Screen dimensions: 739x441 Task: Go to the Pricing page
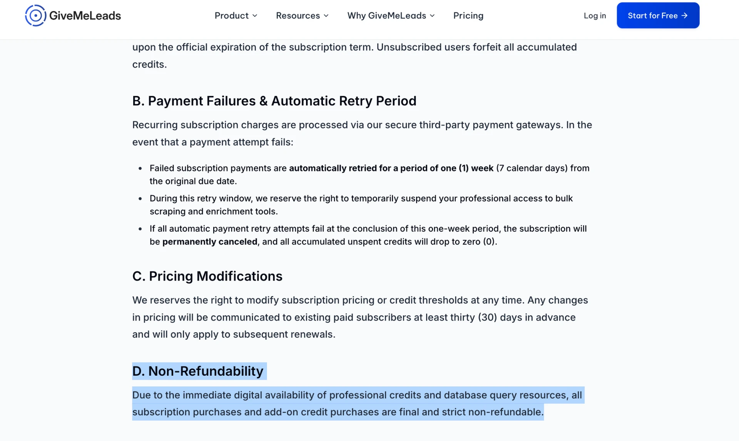click(468, 16)
